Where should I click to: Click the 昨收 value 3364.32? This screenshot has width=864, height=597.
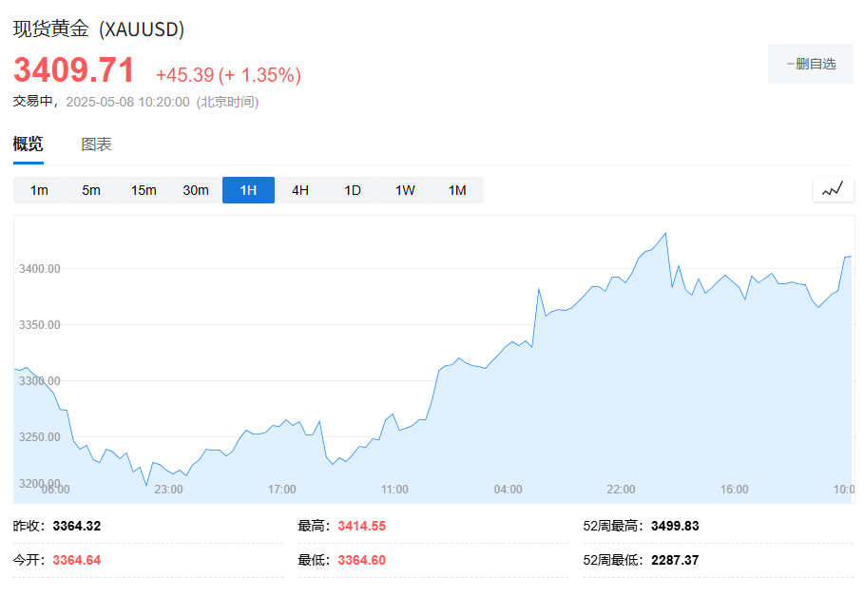pos(77,526)
